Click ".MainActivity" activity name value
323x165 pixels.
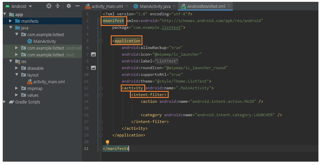click(x=194, y=88)
